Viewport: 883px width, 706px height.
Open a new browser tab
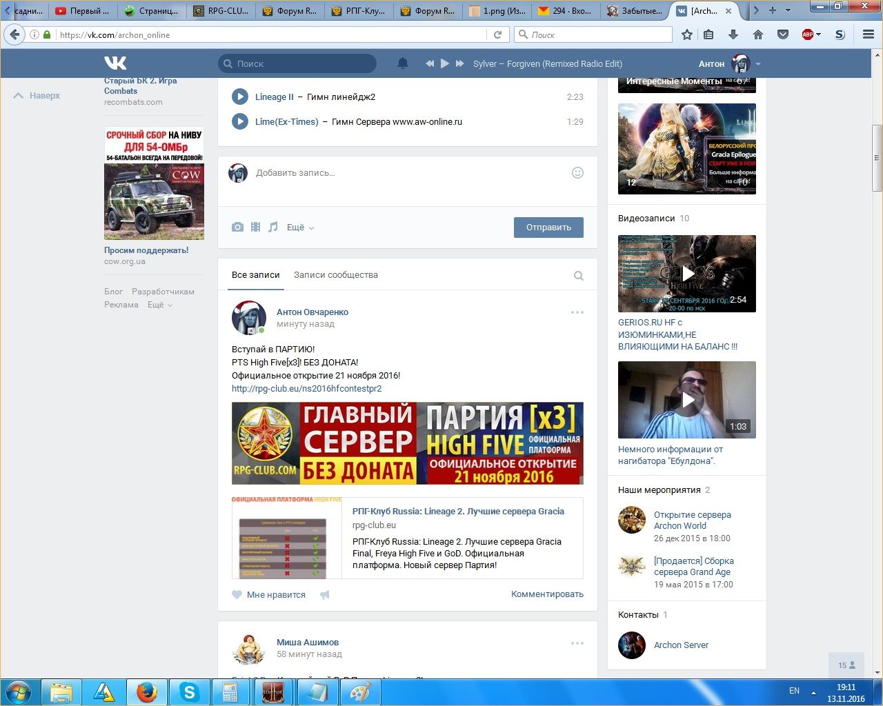pyautogui.click(x=772, y=10)
